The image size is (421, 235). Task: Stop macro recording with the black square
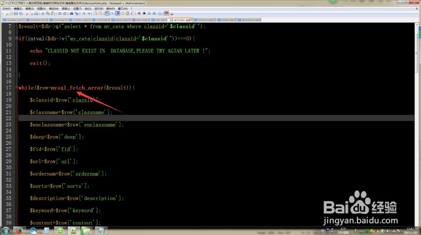click(x=144, y=13)
